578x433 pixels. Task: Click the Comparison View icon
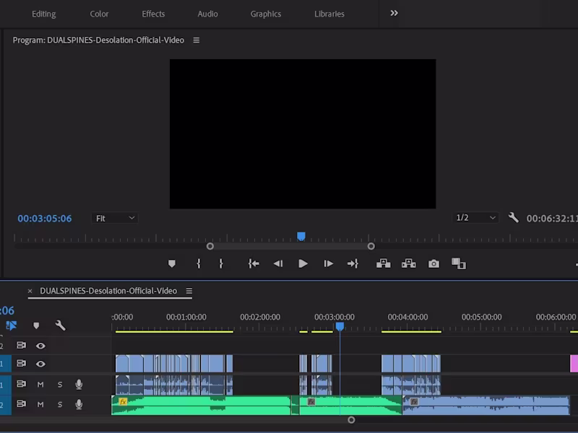[459, 263]
